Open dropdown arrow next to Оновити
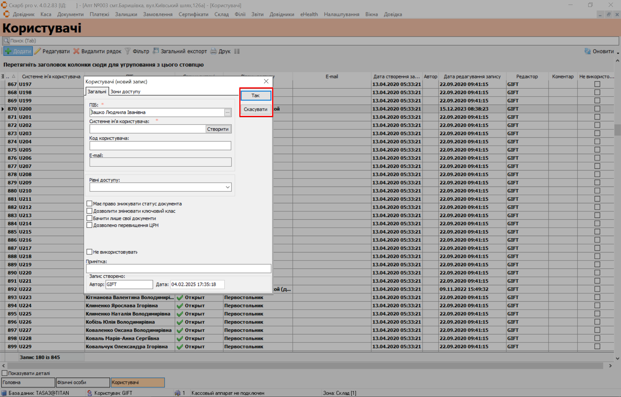The width and height of the screenshot is (621, 397). [x=618, y=53]
